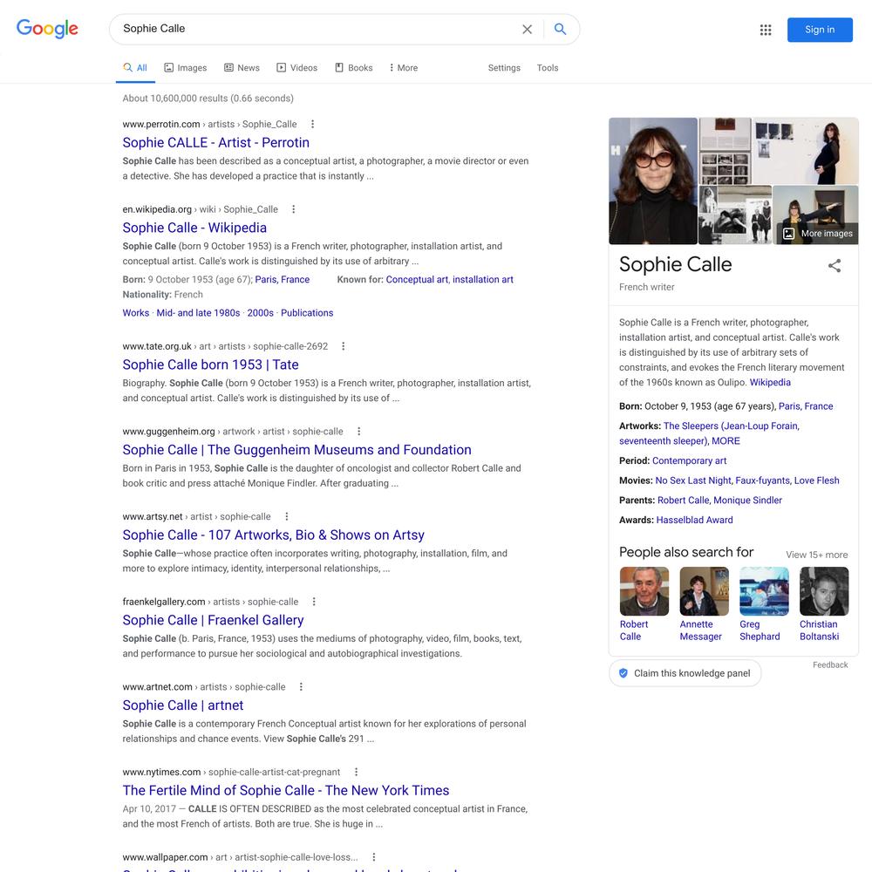Select the Greg Shephard photo thumbnail
The width and height of the screenshot is (872, 872).
pyautogui.click(x=764, y=591)
